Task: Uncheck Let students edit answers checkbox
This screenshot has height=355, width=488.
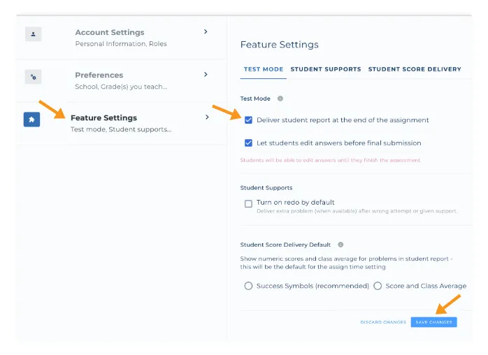Action: click(x=248, y=143)
